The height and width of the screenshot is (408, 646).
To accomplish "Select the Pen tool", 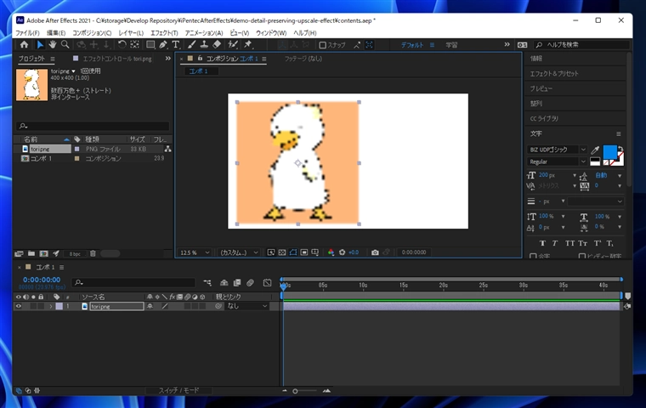I will tap(163, 44).
